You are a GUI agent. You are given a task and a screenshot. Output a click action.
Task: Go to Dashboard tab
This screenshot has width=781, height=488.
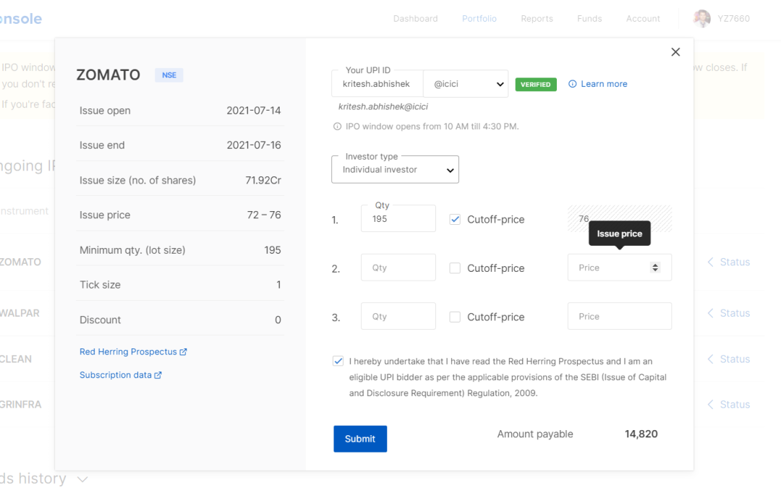415,18
